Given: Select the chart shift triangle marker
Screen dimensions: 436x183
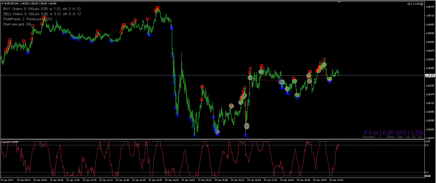Looking at the screenshot, I should click(339, 2).
